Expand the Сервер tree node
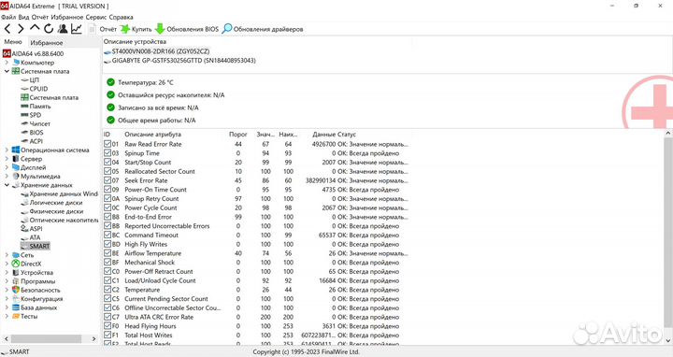The image size is (673, 357). tap(7, 159)
